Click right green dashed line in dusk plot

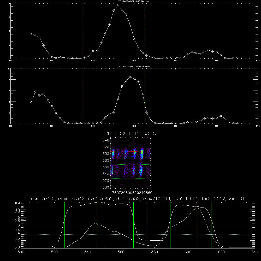pos(144,96)
